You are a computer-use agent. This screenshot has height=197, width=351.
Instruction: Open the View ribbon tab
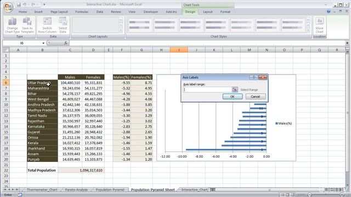[x=132, y=11]
